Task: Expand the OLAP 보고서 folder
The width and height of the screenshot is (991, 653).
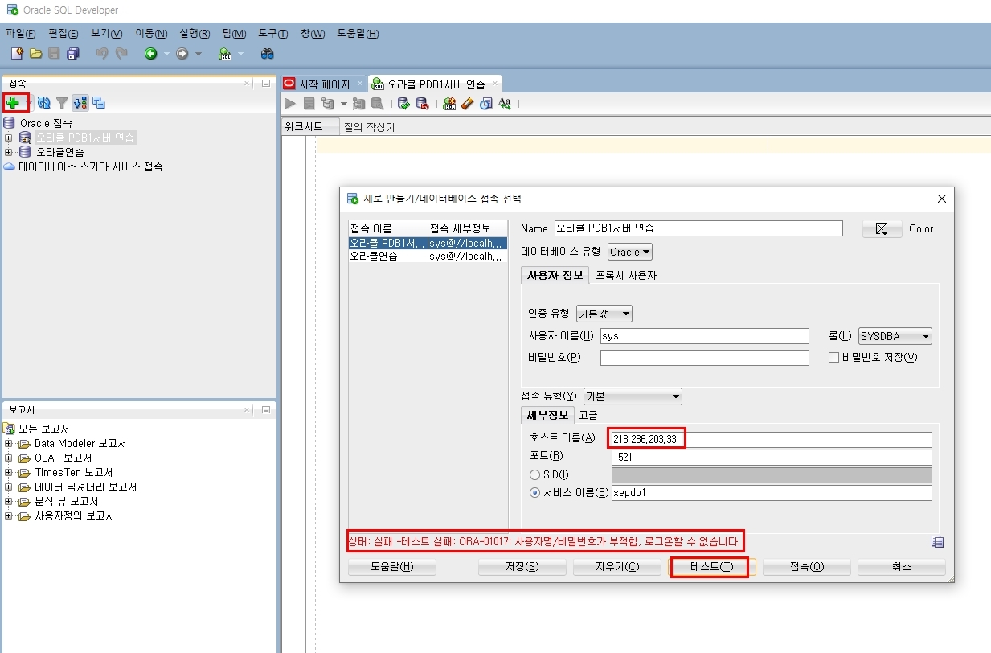Action: (x=9, y=458)
